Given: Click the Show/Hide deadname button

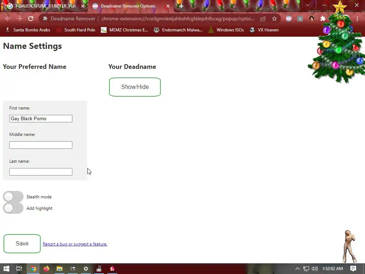Looking at the screenshot, I should tap(135, 87).
